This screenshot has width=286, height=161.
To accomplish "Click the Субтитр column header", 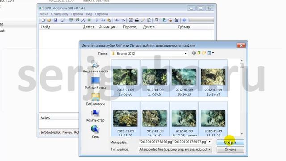I will coord(184,27).
